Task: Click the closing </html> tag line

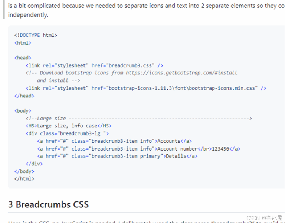Action: pos(24,179)
